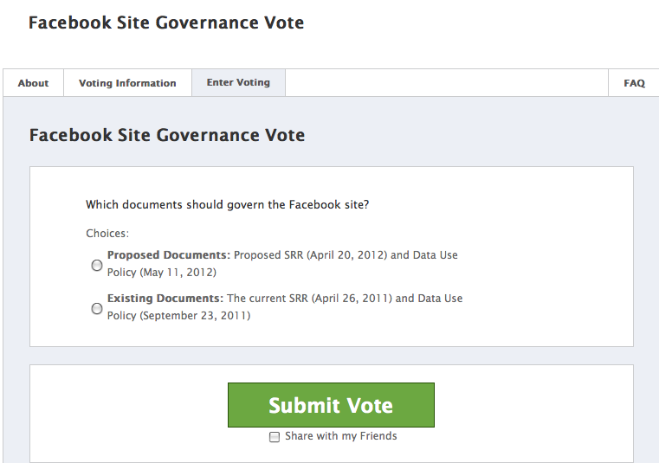The height and width of the screenshot is (463, 659).
Task: Click the top page title Facebook Site Governance Vote
Action: pyautogui.click(x=166, y=23)
